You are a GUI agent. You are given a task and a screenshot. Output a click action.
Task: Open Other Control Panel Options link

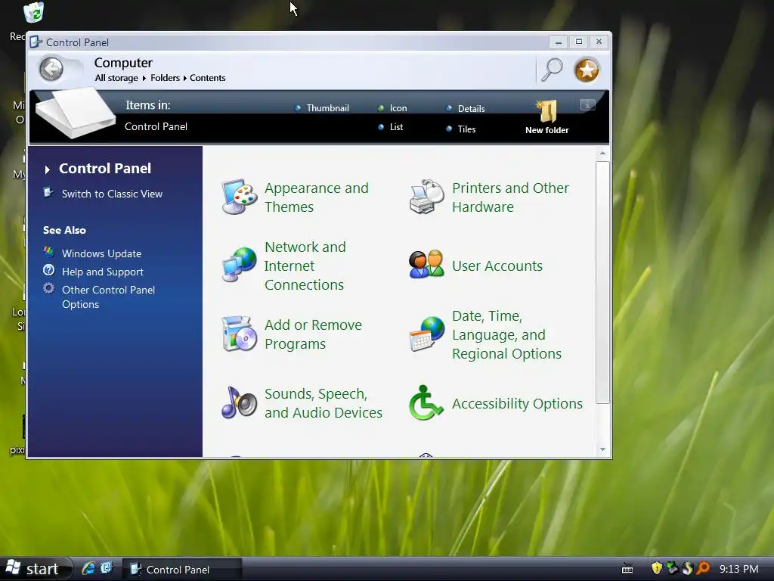tap(108, 297)
